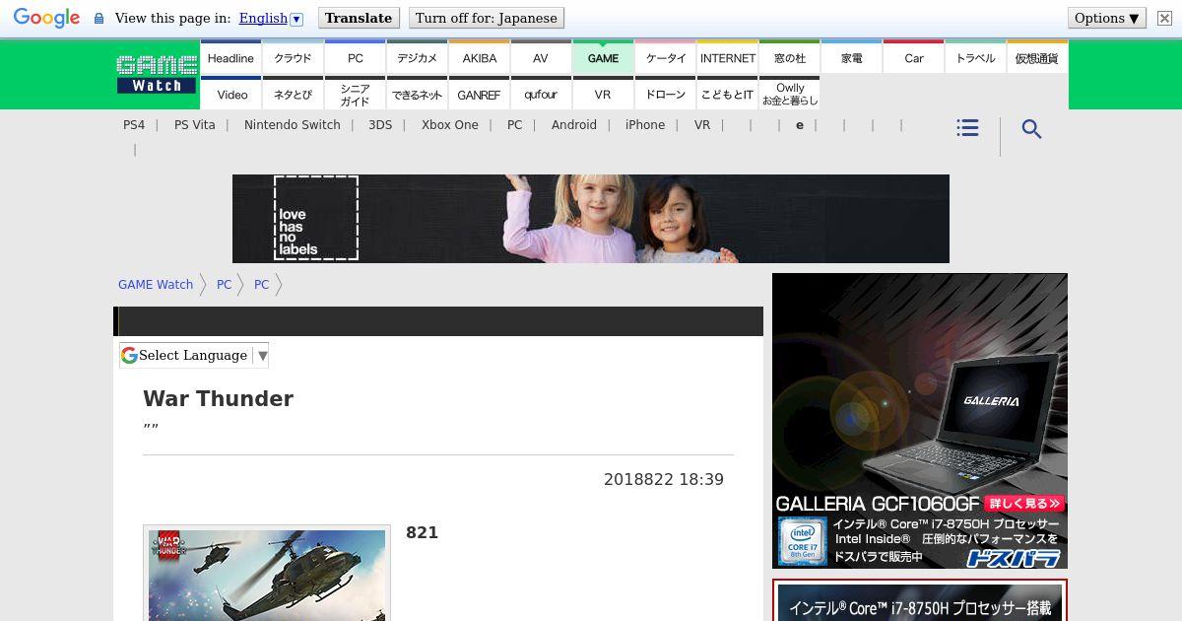The width and height of the screenshot is (1182, 621).
Task: Open the 仮想通貨 tab
Action: [x=1037, y=58]
